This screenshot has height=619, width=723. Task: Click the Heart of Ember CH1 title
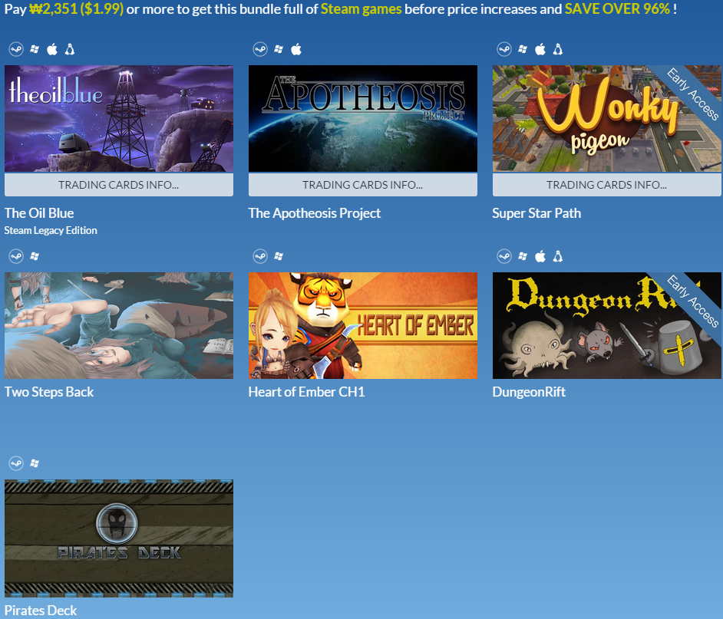tap(307, 392)
